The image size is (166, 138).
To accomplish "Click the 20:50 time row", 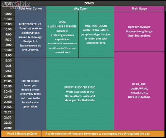I will [8, 102].
